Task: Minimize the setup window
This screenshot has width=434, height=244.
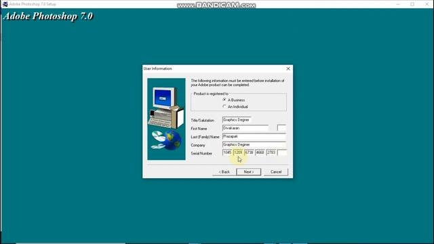Action: (398, 4)
